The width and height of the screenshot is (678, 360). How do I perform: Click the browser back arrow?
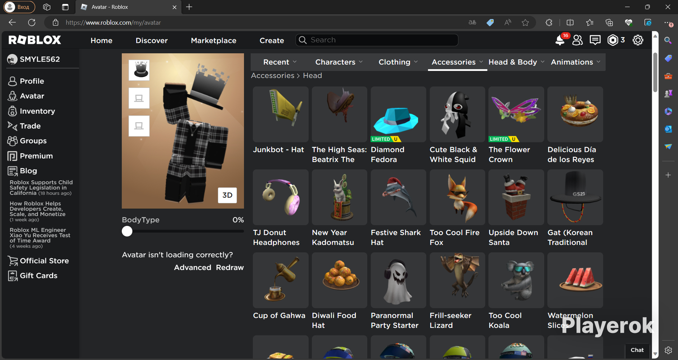point(12,22)
